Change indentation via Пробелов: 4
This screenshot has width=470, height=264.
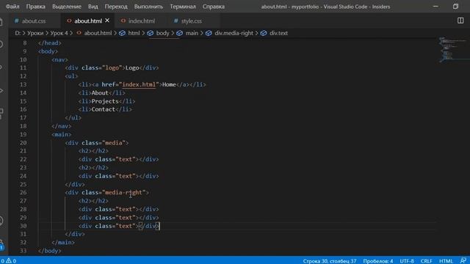[x=378, y=261]
